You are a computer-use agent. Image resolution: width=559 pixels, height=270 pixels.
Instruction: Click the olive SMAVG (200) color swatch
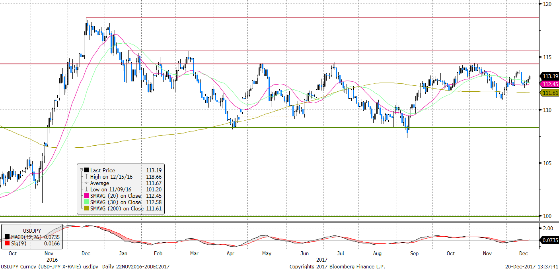click(x=86, y=208)
